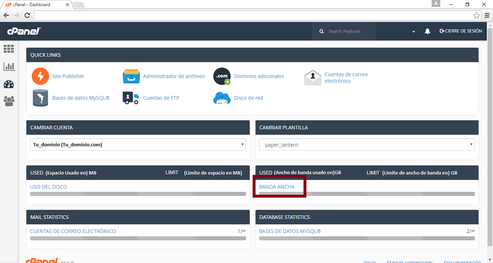
Task: Click the Dominios adicionales .com icon
Action: [222, 76]
